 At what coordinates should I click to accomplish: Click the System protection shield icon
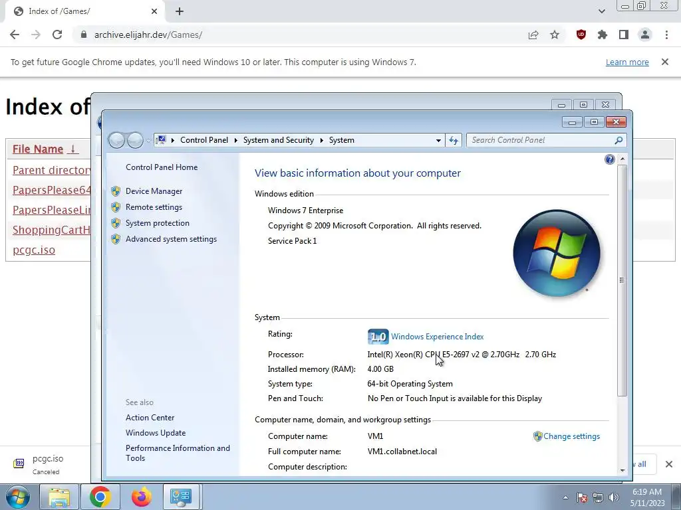point(116,223)
